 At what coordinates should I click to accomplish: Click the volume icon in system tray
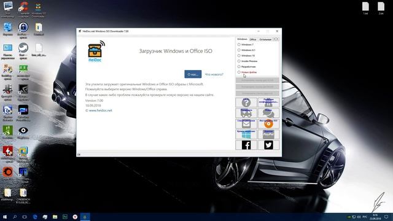tap(359, 217)
